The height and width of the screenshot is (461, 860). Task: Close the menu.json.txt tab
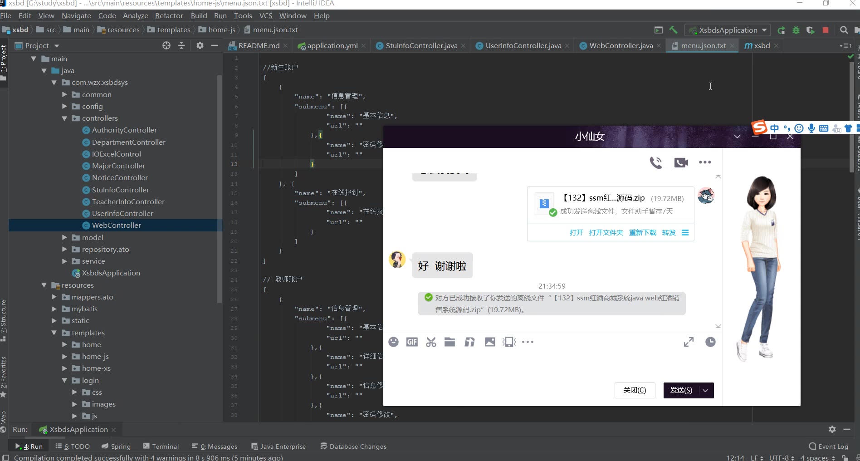(732, 46)
